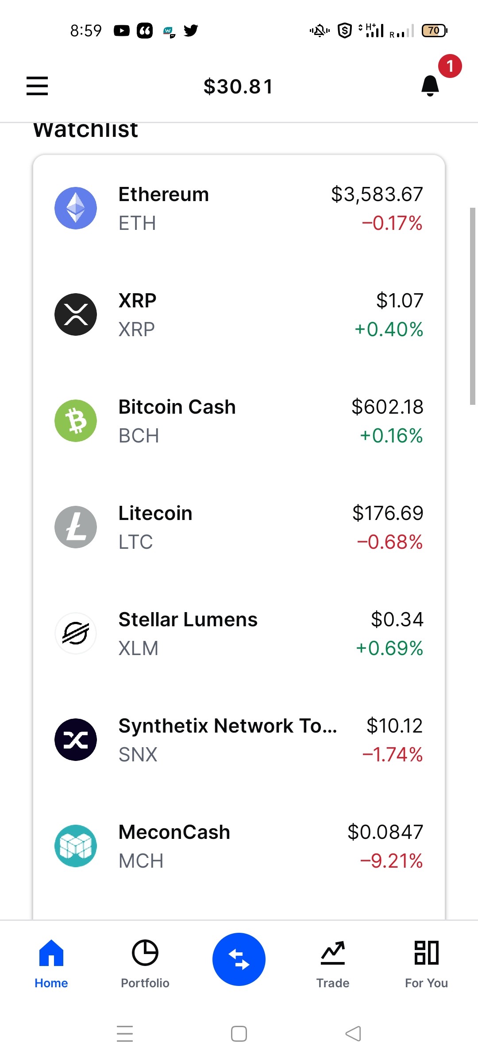
Task: Open the hamburger menu
Action: [x=37, y=86]
